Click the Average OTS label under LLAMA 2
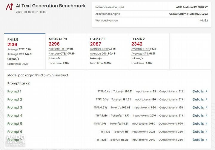This screenshot has height=150, width=215. [140, 54]
